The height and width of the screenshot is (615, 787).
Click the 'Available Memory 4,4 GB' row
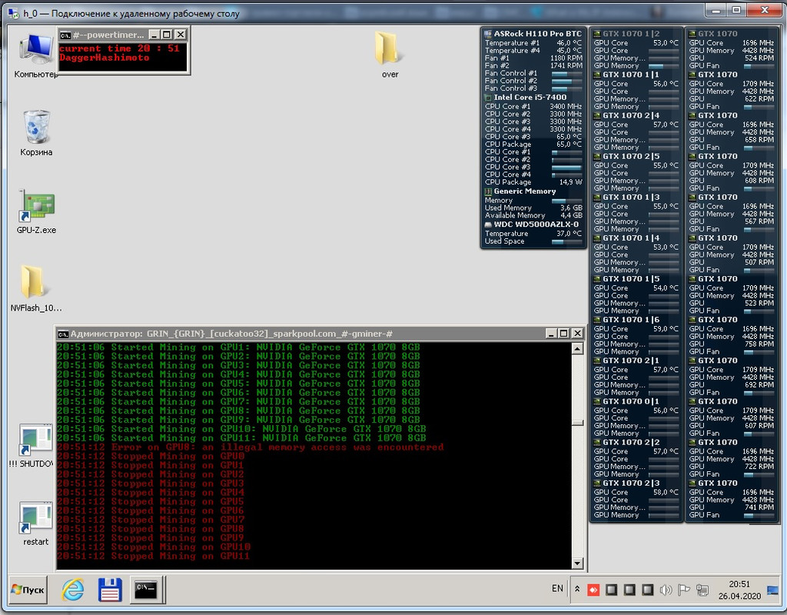click(533, 215)
